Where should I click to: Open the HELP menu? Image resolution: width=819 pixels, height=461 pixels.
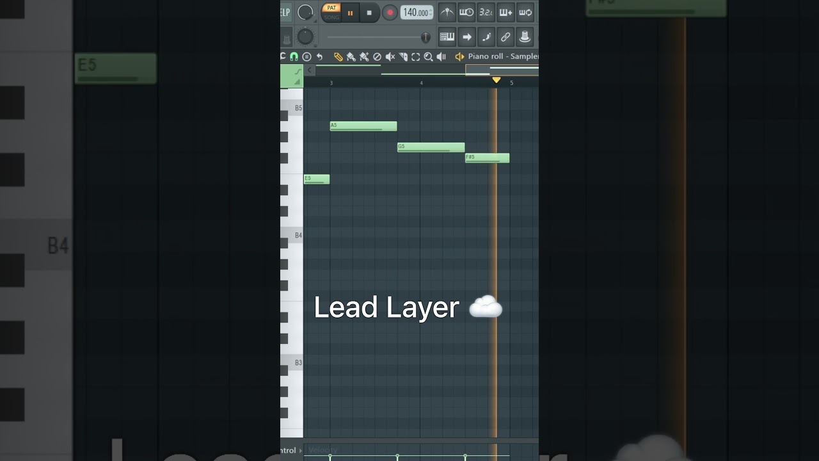tap(285, 12)
